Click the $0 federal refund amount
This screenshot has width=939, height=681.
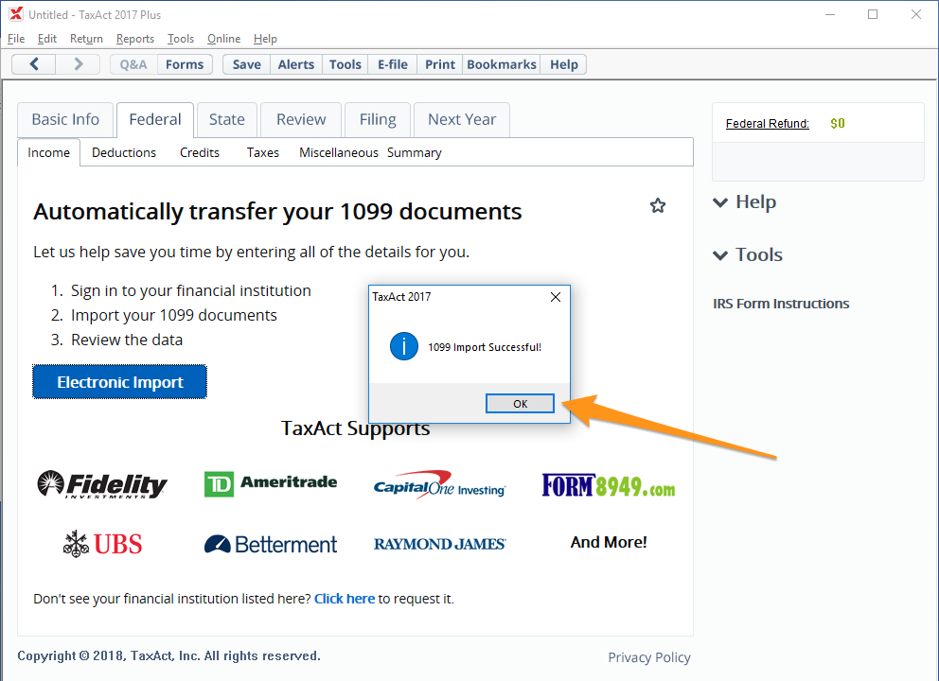[837, 124]
